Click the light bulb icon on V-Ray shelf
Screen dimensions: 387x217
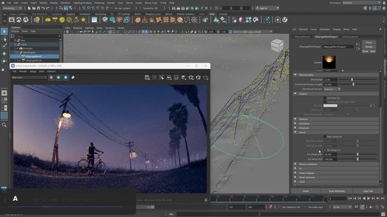(x=36, y=20)
